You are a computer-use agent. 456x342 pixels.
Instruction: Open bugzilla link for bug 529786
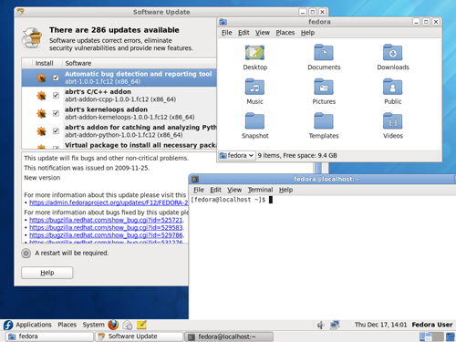(106, 235)
